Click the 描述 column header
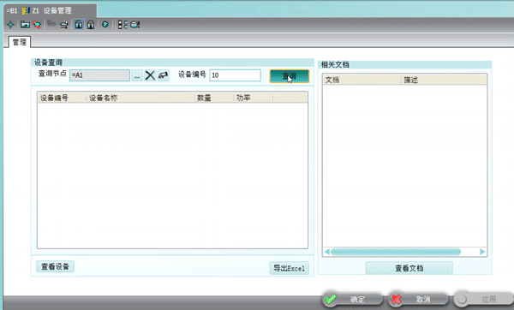Viewport: 514px width, 310px height. 444,80
